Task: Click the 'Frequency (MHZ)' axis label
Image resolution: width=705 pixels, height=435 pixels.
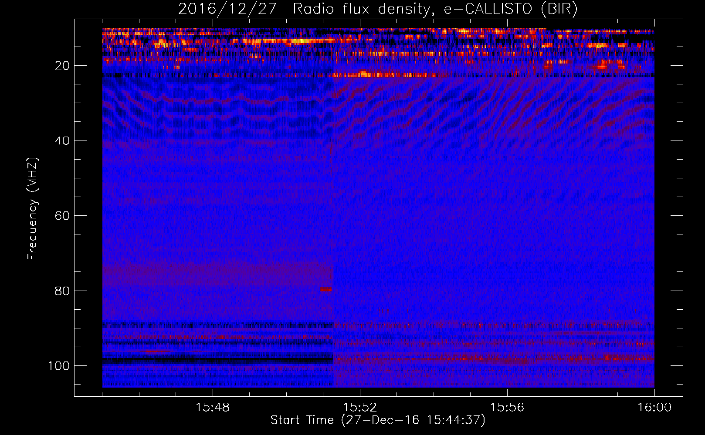Action: 33,209
